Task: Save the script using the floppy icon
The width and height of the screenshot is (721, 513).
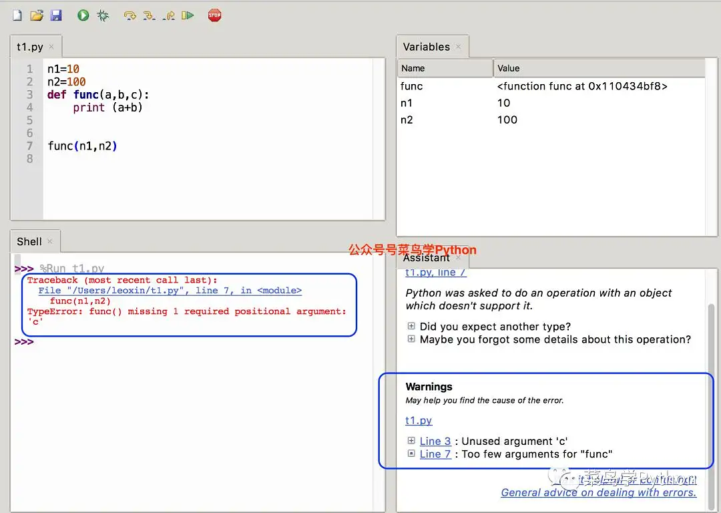Action: click(56, 15)
